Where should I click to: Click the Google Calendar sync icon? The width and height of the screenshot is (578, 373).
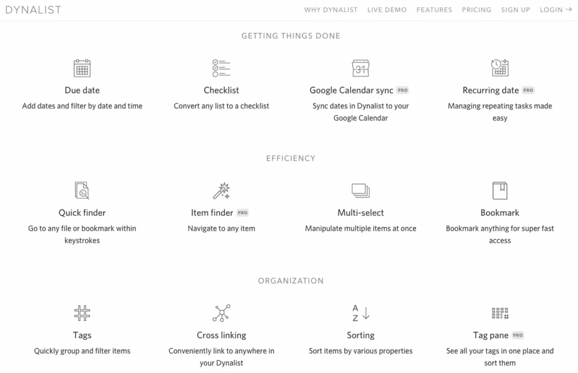click(361, 68)
